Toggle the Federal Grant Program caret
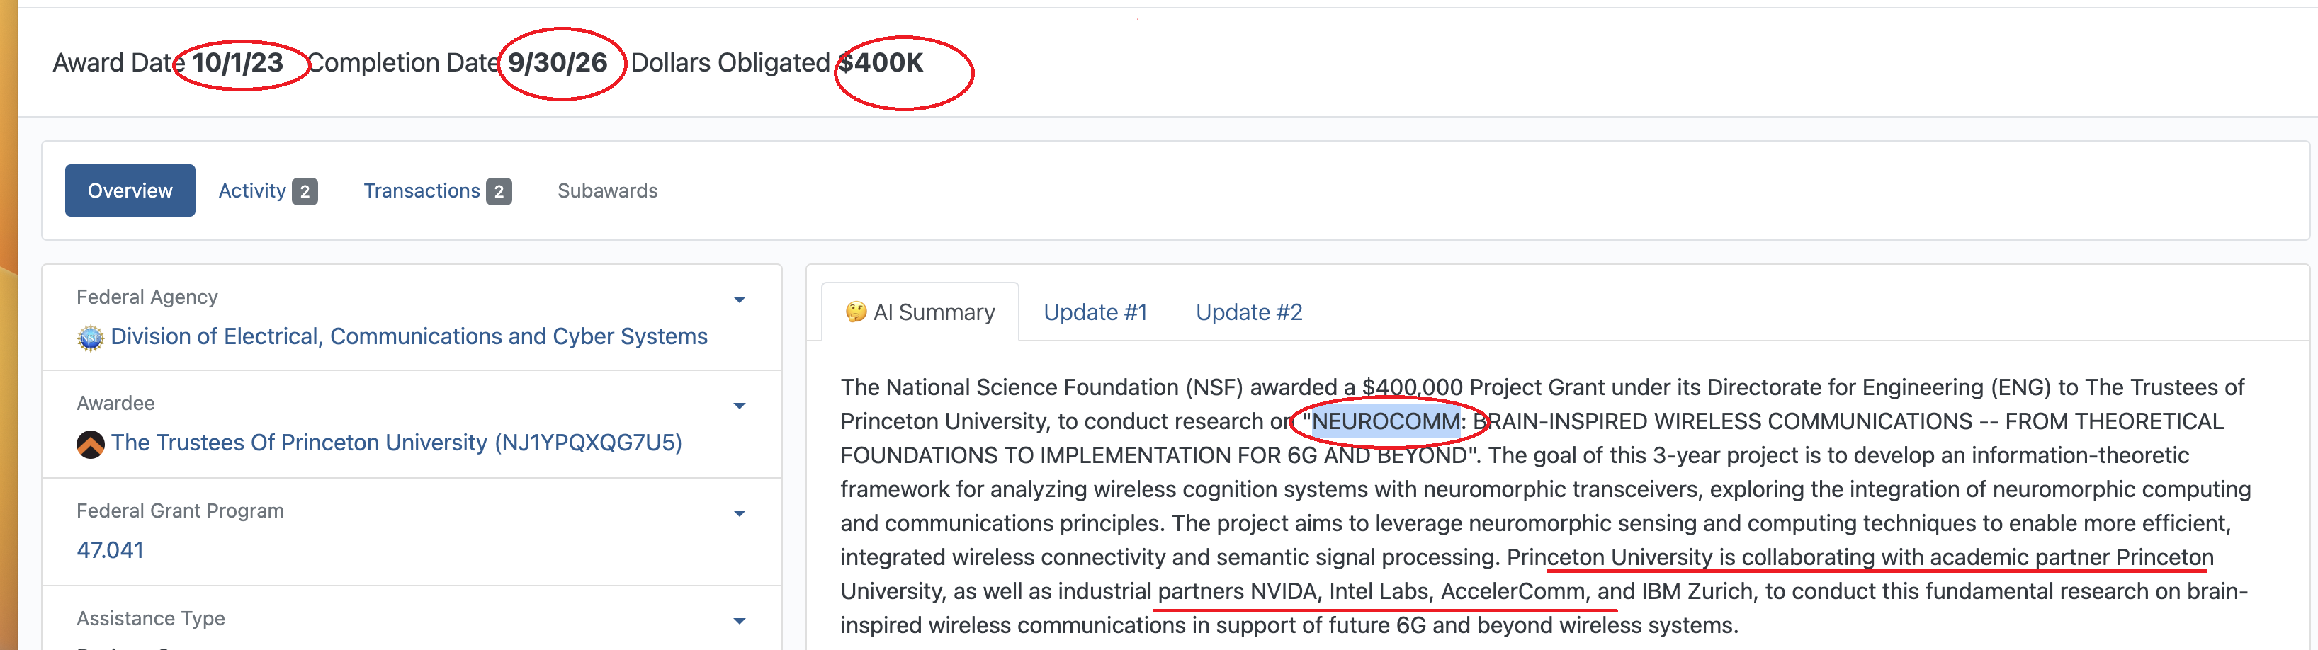Image resolution: width=2318 pixels, height=650 pixels. point(739,513)
